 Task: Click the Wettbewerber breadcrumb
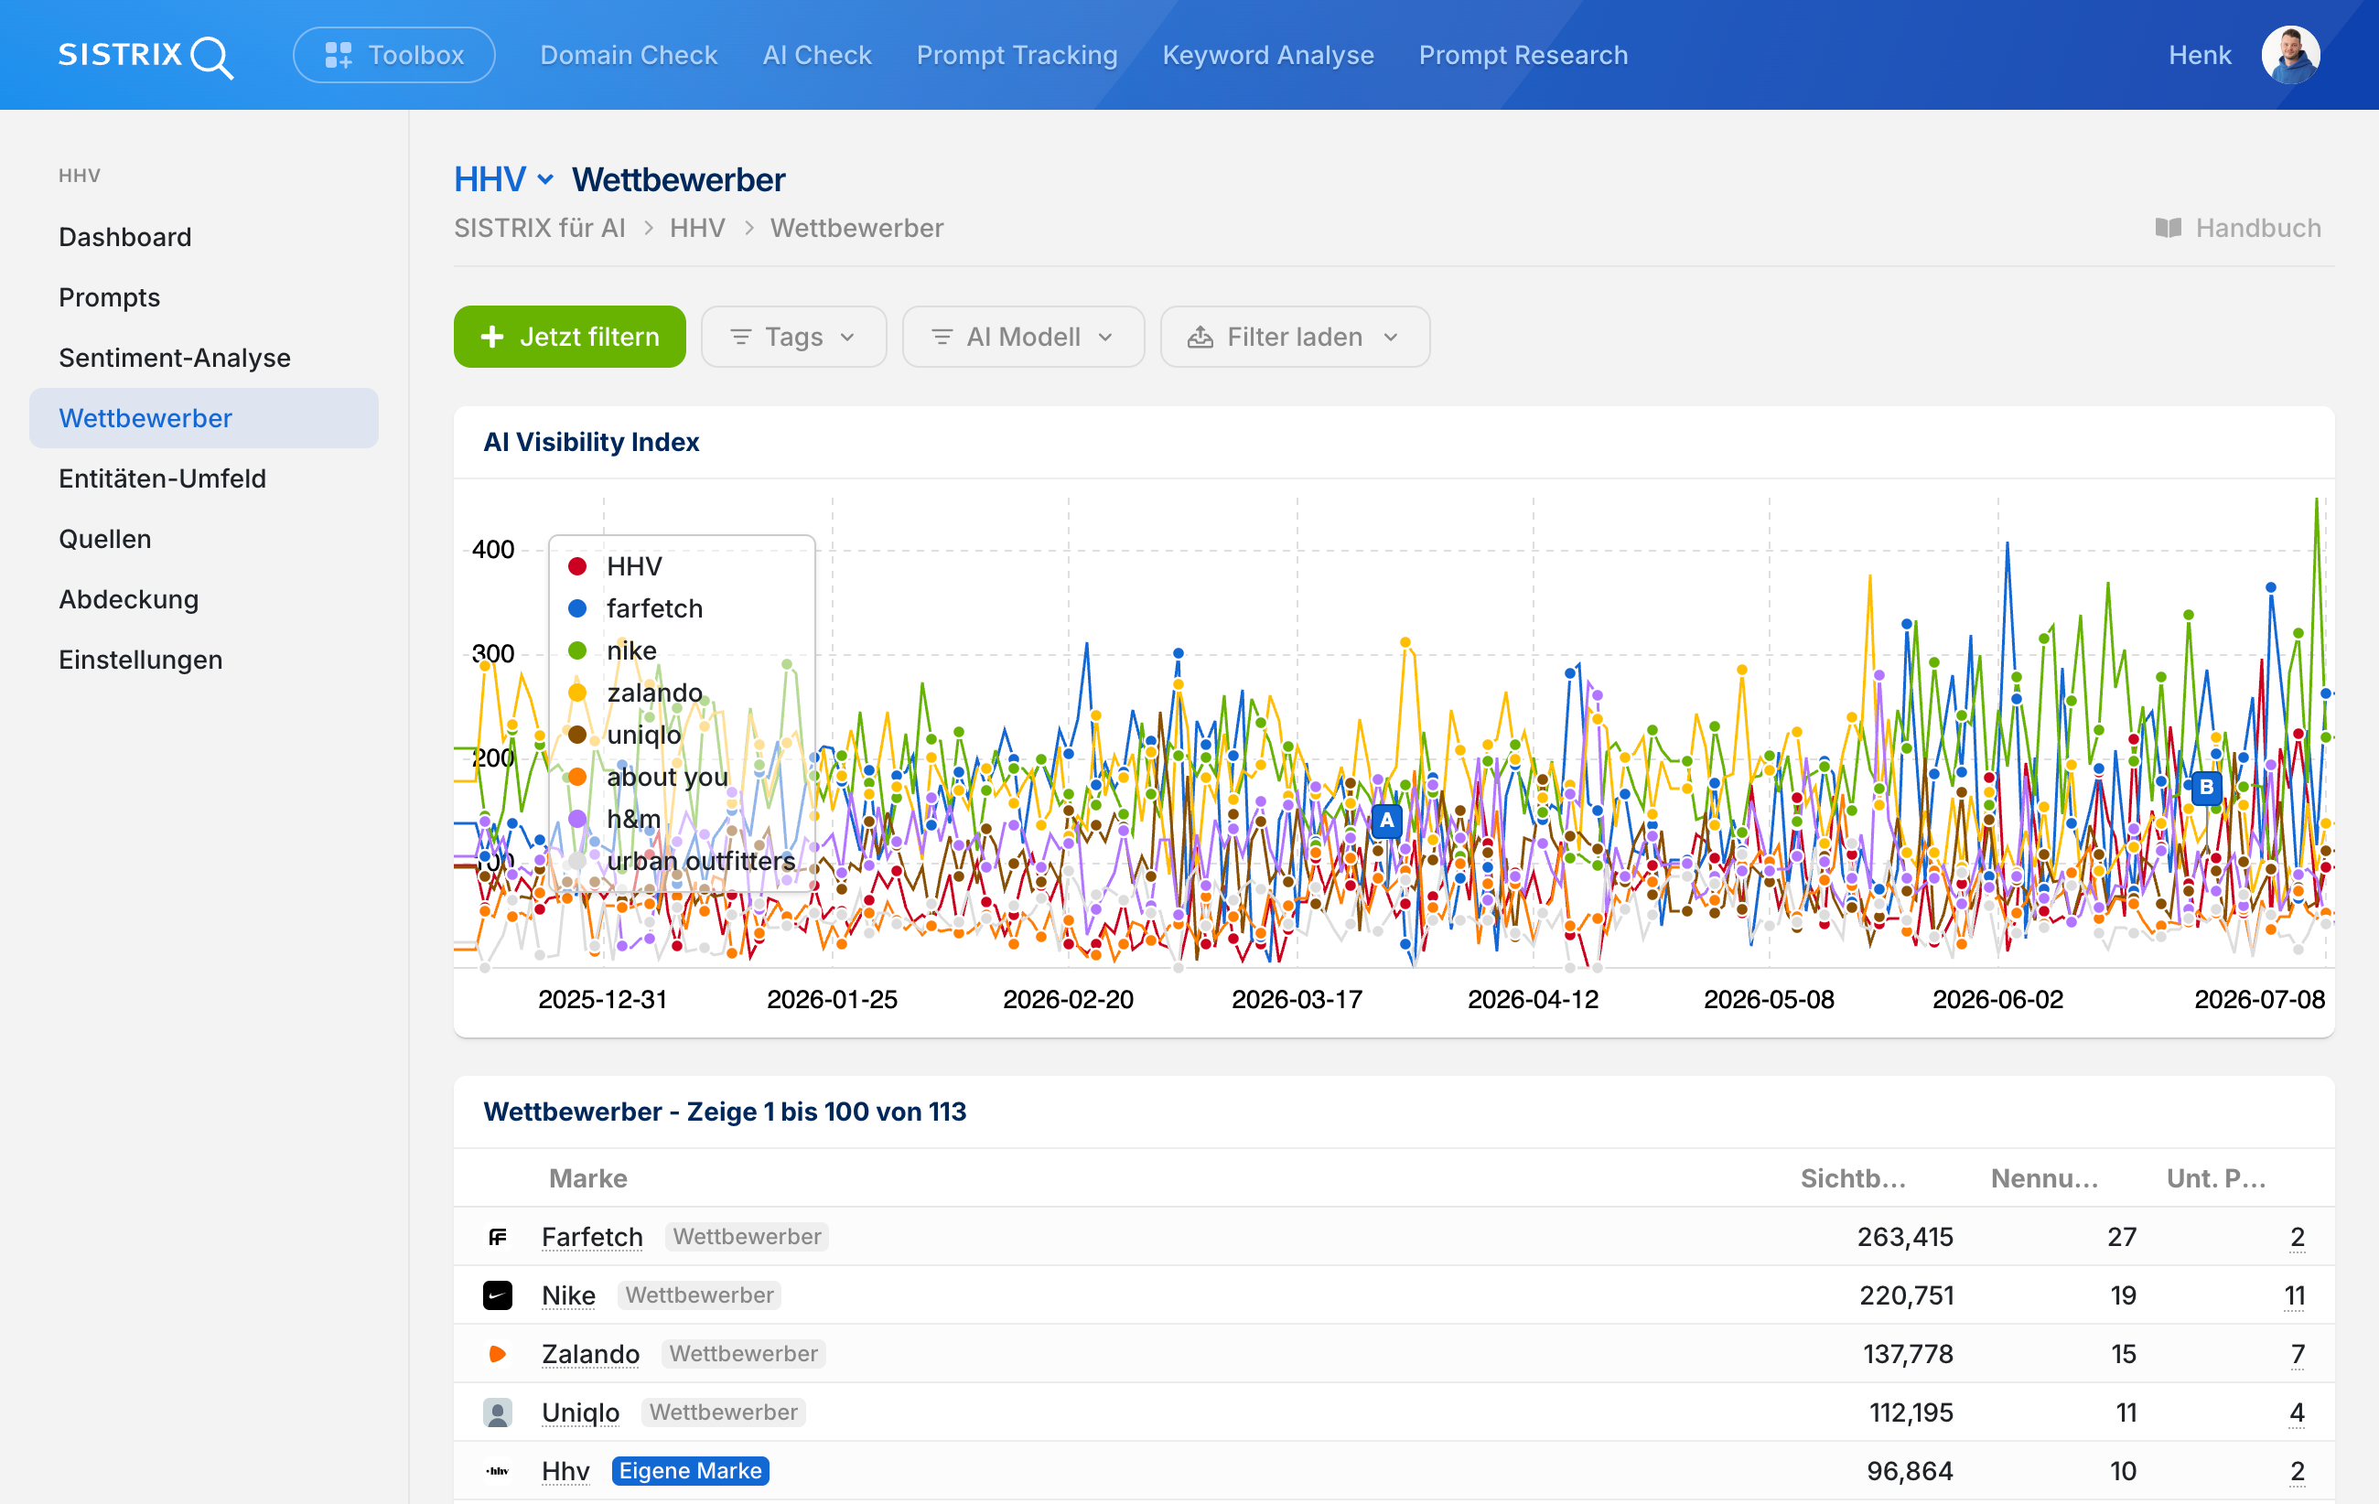pos(856,228)
